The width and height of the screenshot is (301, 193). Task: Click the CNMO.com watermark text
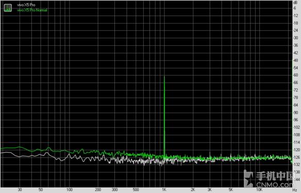coord(275,185)
